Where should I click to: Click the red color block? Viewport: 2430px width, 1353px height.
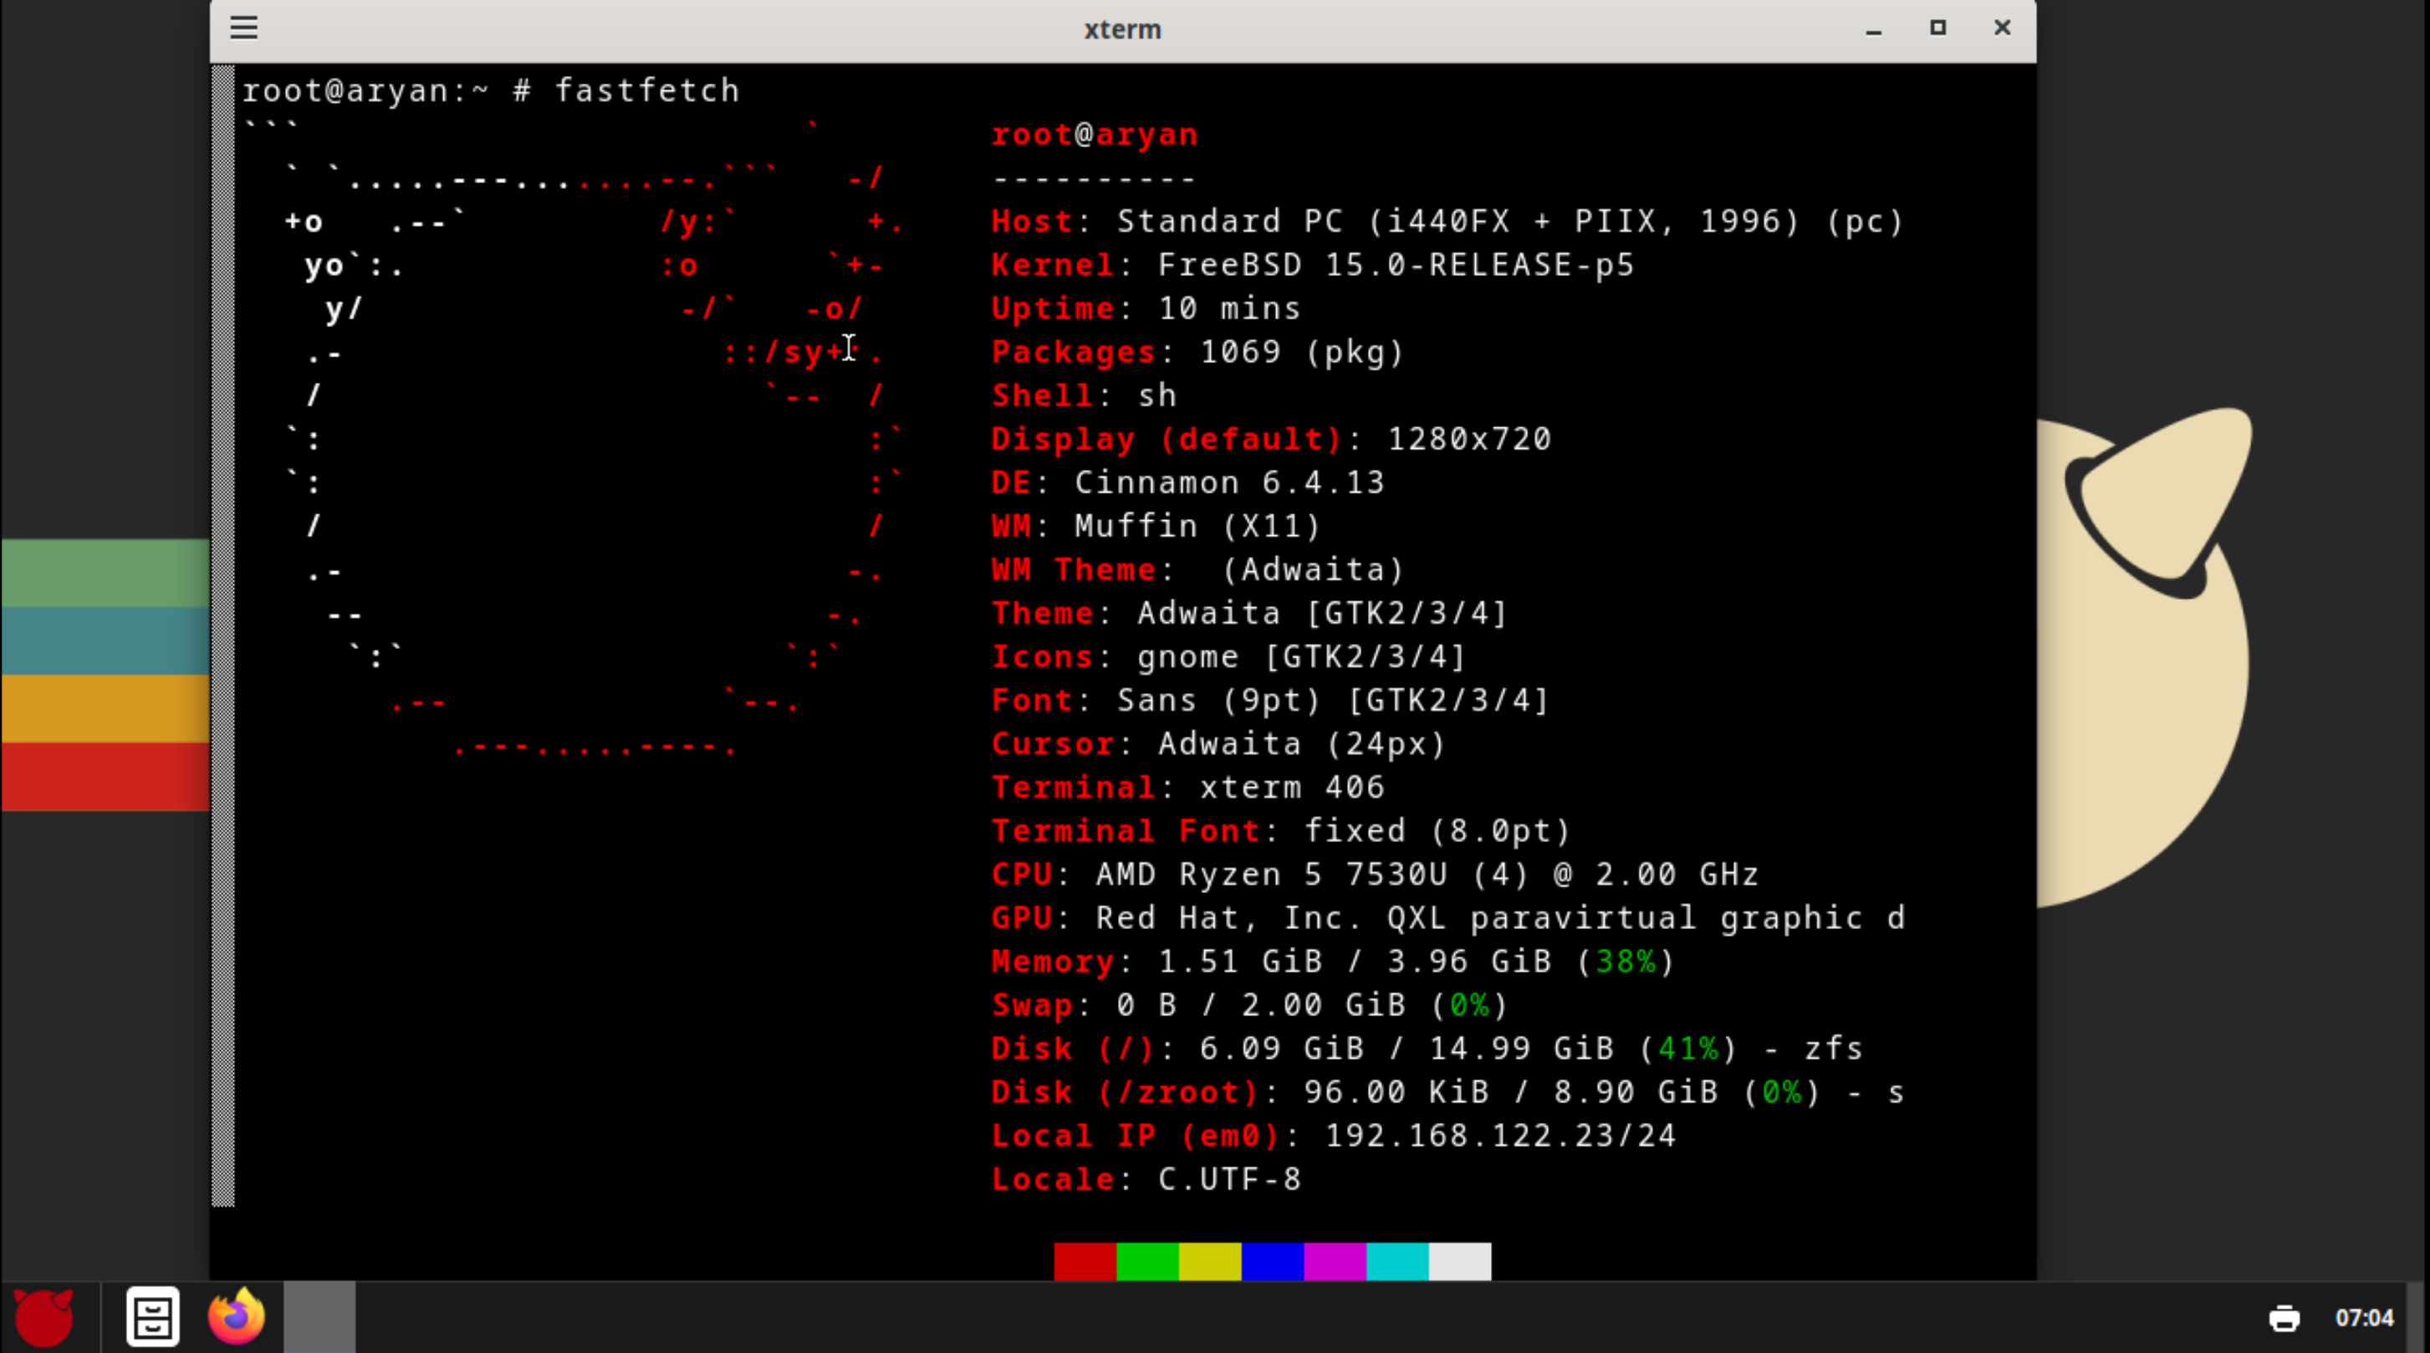1084,1260
